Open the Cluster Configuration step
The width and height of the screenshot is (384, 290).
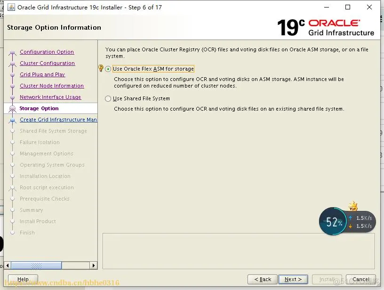[47, 63]
